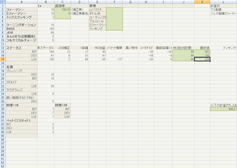Select the 料理+20 header cell
237x168 pixels.
(x=62, y=105)
